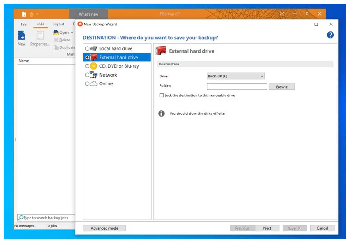
Task: Click the Previous button
Action: (x=242, y=228)
